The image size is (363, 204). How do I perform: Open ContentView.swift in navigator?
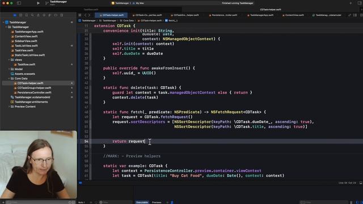click(x=26, y=36)
